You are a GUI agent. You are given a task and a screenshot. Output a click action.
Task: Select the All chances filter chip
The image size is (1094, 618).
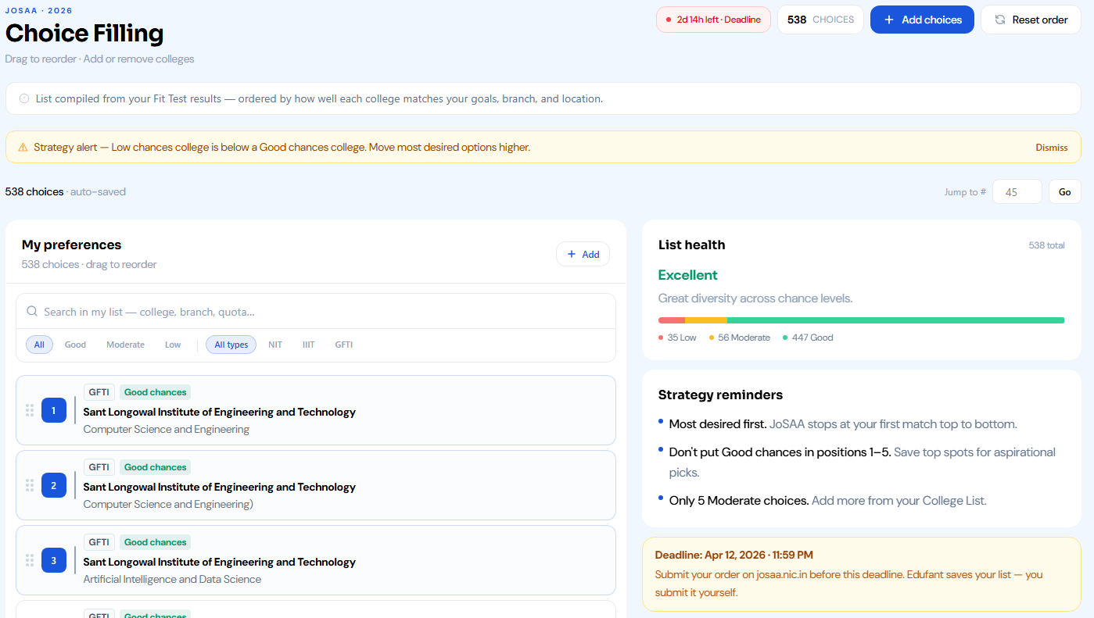click(x=39, y=345)
